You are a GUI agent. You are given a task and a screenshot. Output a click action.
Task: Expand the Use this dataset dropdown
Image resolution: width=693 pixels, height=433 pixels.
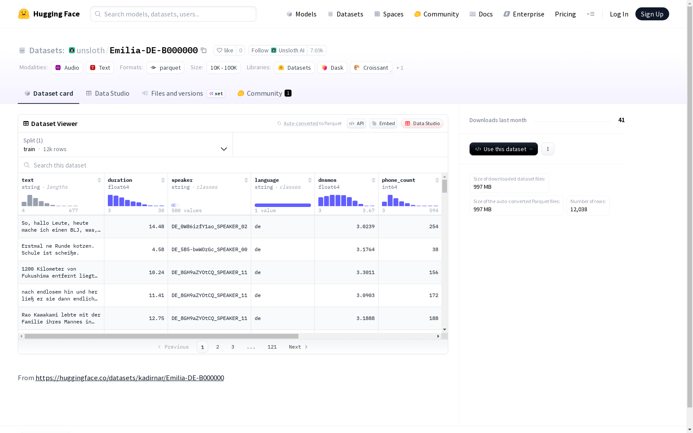504,149
